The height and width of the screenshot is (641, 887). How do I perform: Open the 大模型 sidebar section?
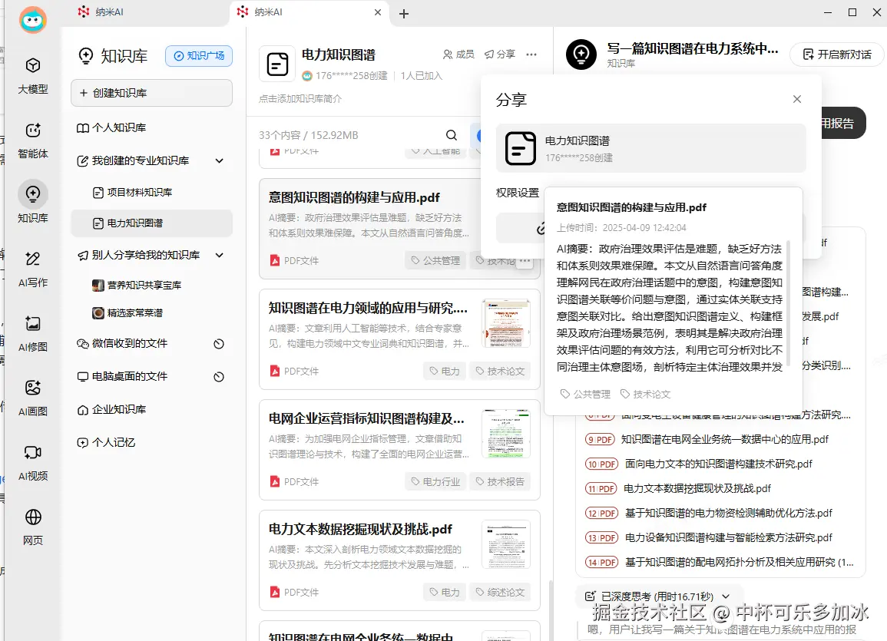[33, 75]
